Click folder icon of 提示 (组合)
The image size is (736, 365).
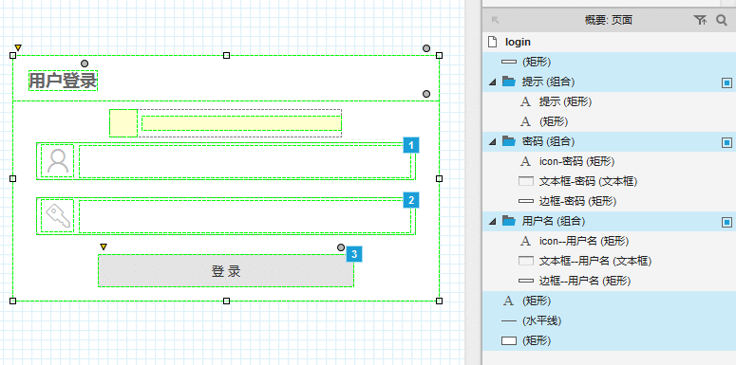click(x=509, y=82)
